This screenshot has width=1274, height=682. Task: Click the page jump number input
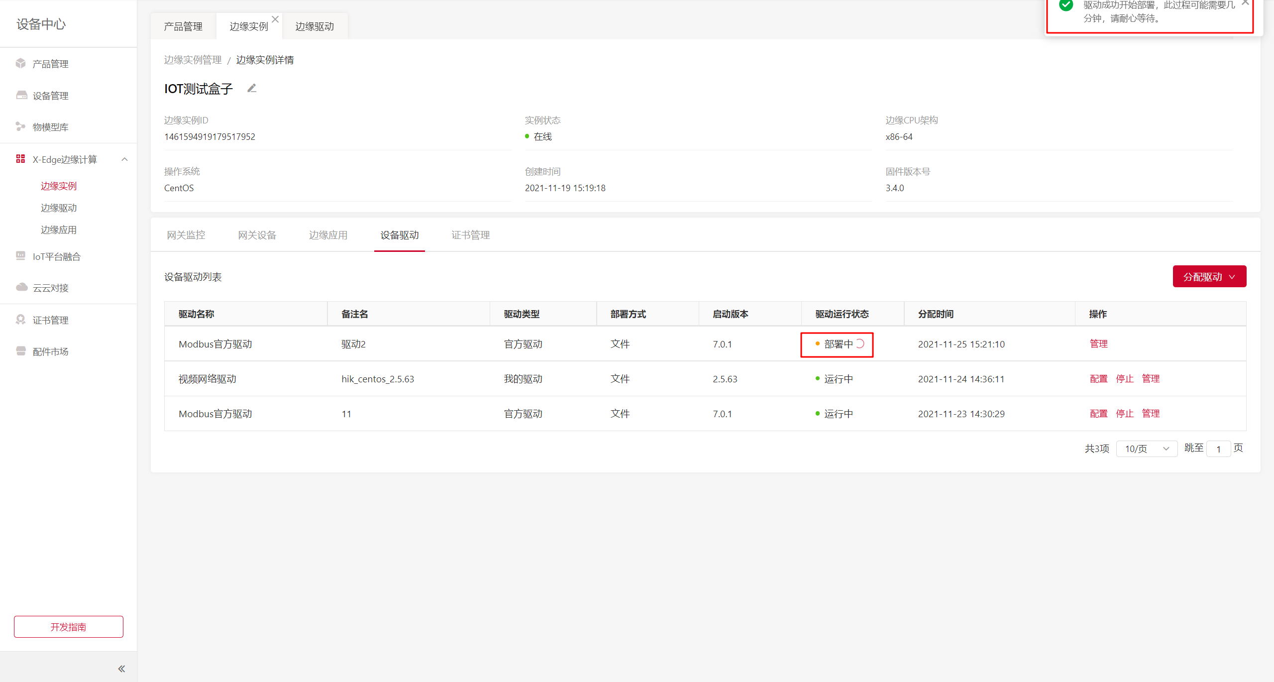click(x=1218, y=449)
